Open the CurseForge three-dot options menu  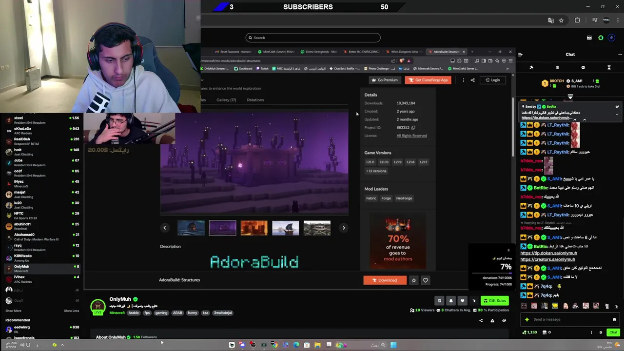463,80
